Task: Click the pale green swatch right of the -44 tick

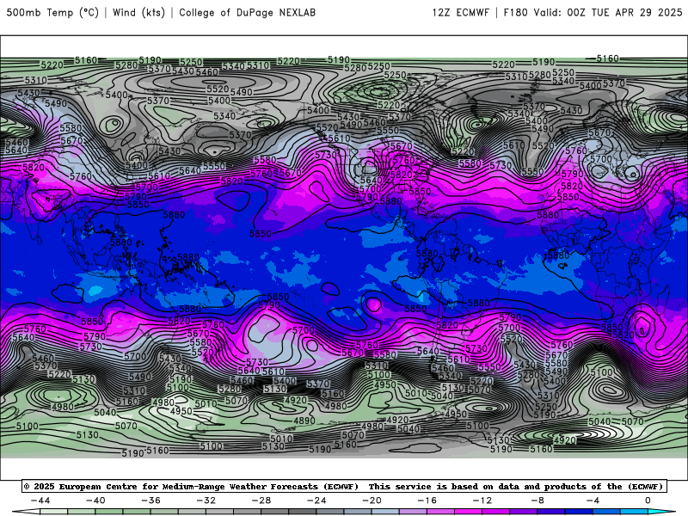Action: 53,512
